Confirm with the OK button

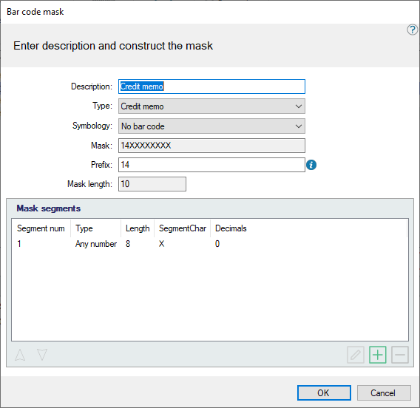click(x=324, y=392)
